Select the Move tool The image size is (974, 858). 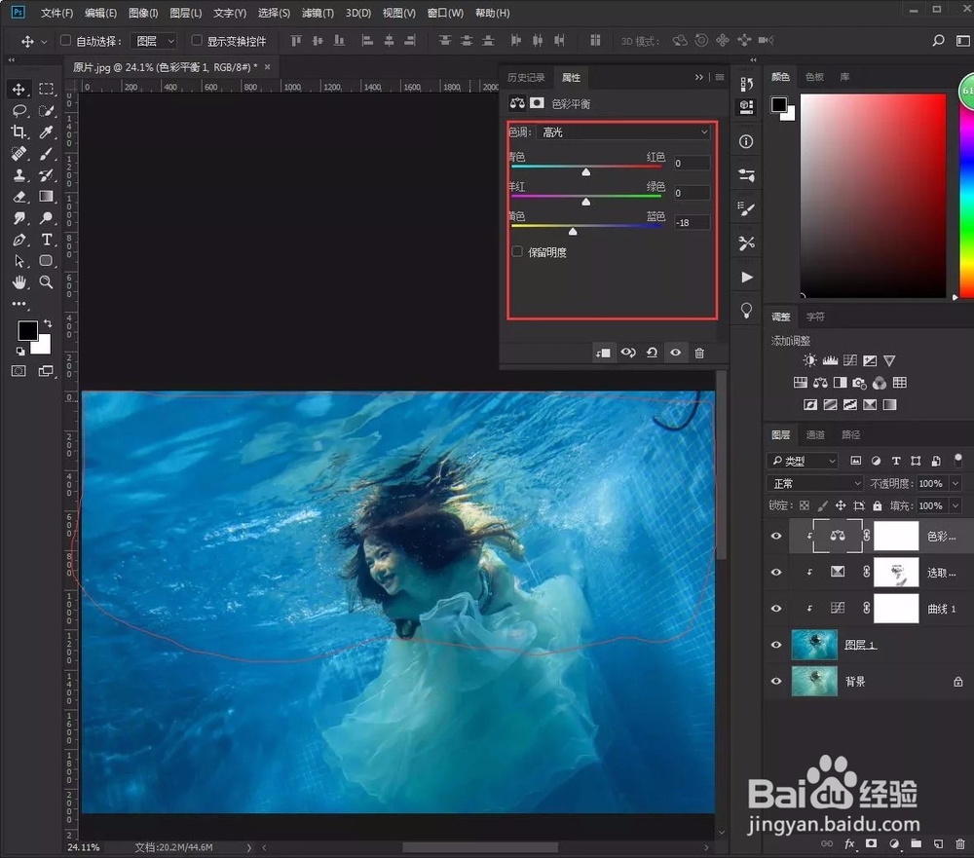19,90
